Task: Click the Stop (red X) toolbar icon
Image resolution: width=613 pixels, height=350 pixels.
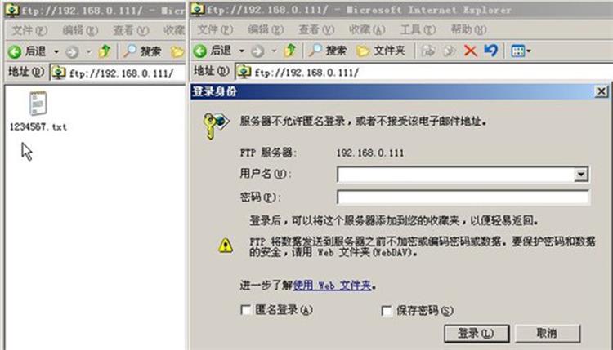Action: point(470,51)
